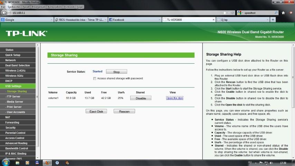Open the file explorer taskbar icon
Viewport: 295px width, 166px height.
pyautogui.click(x=18, y=163)
